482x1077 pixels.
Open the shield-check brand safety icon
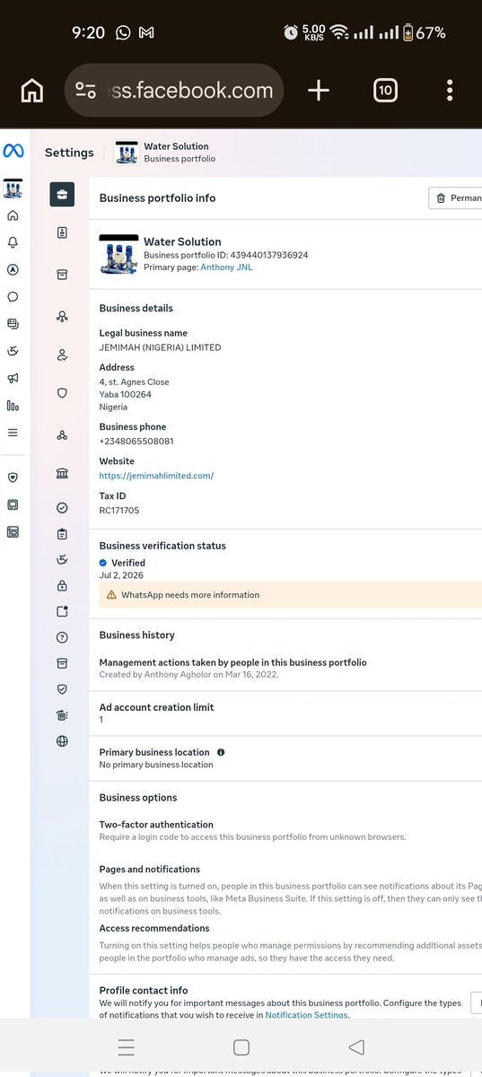point(62,689)
